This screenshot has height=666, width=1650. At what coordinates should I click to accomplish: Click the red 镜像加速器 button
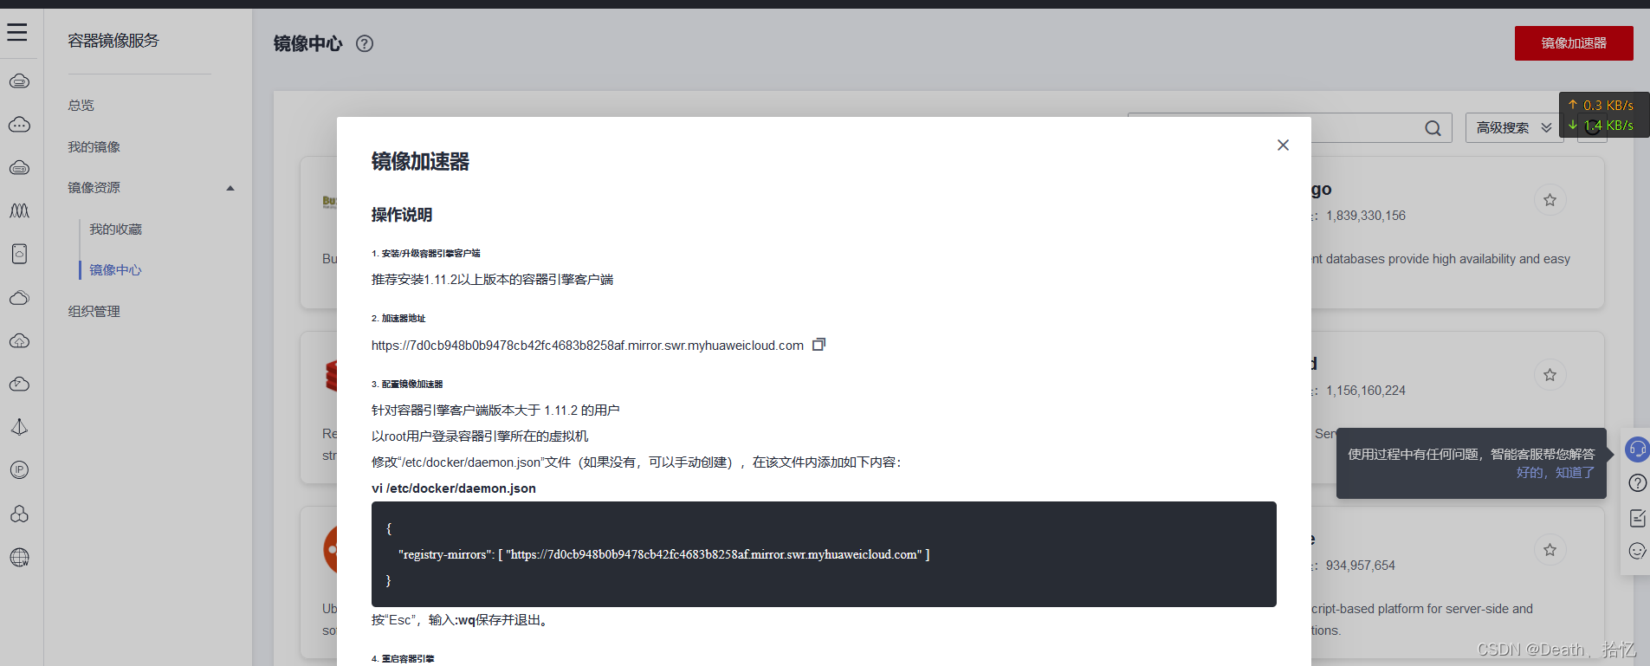1574,43
